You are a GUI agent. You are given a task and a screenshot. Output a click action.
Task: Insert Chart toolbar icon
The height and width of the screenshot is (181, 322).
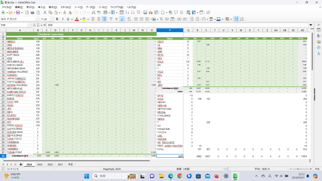(151, 12)
